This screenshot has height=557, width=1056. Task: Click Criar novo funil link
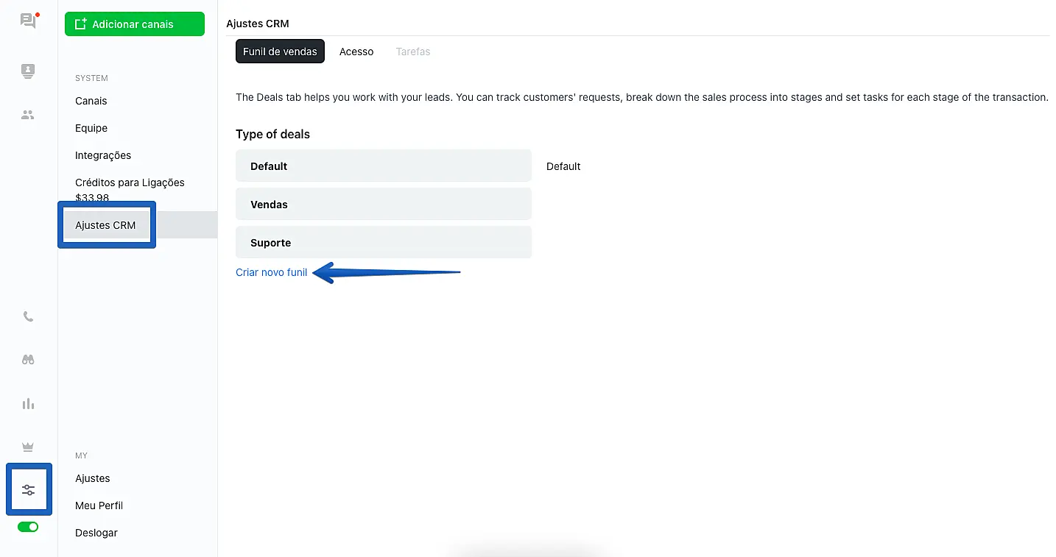click(x=271, y=272)
